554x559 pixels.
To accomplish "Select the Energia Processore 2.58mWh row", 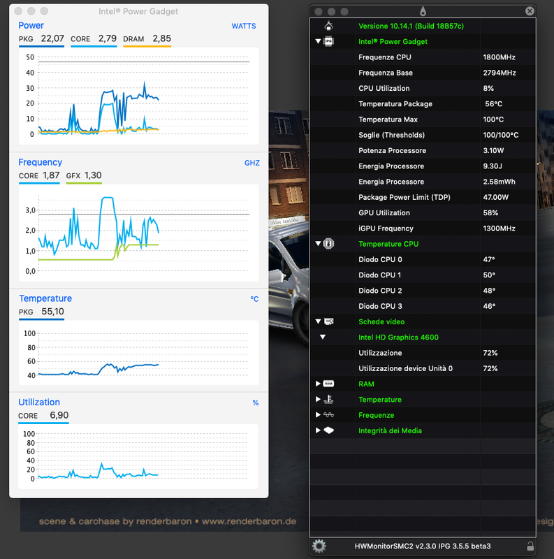I will (x=423, y=182).
